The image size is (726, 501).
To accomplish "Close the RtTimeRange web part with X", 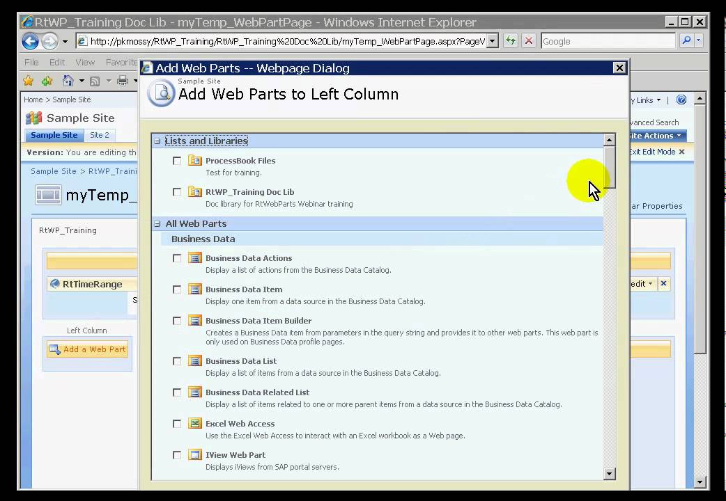I will pos(663,283).
